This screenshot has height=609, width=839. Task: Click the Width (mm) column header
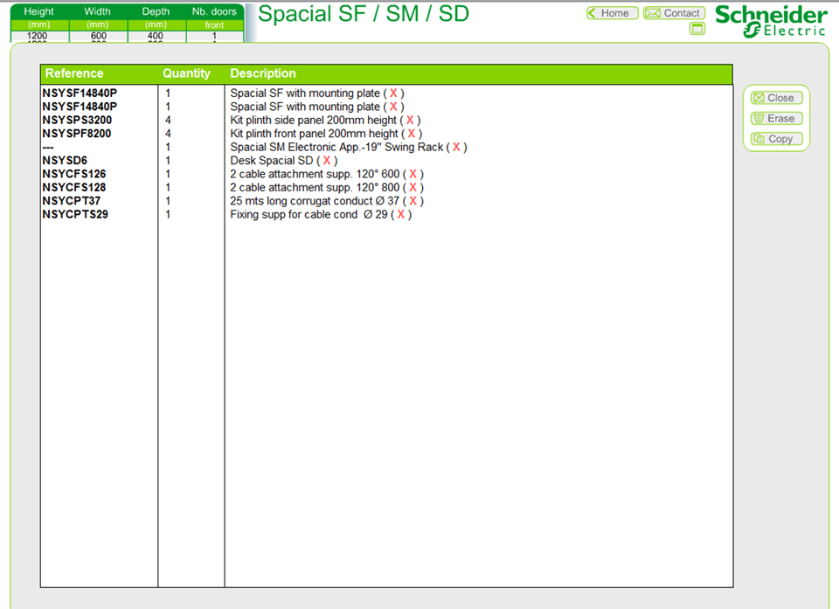(x=98, y=17)
